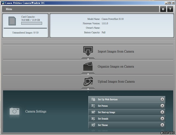The height and width of the screenshot is (135, 176).
Task: Open the help question mark button
Action: [x=170, y=9]
